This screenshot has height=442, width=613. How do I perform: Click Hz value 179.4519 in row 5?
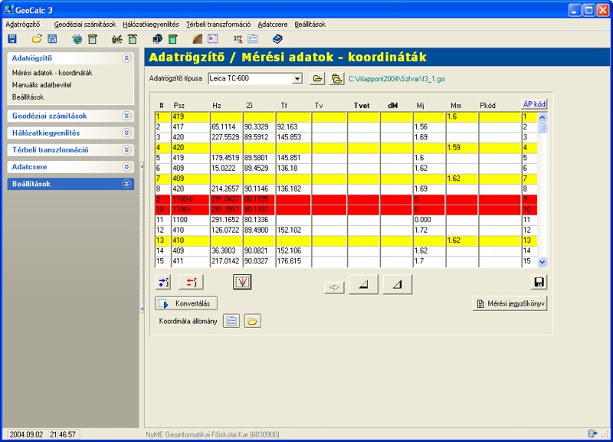pos(226,158)
